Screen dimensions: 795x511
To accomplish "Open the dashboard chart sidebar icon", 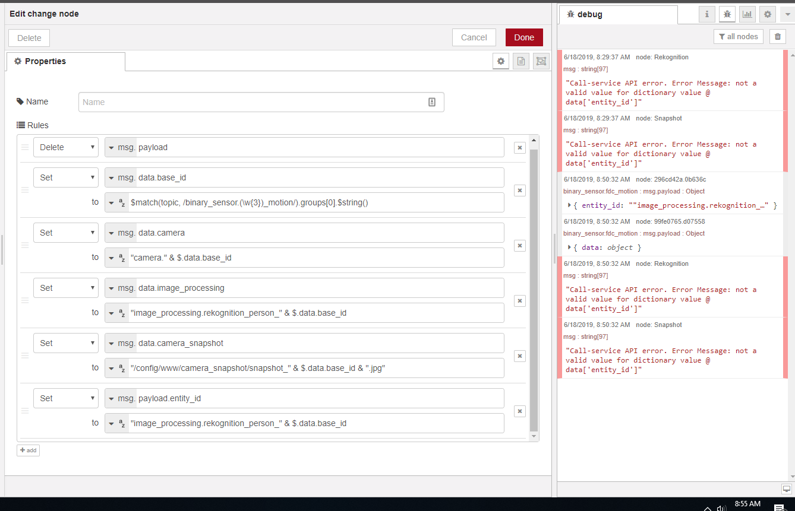I will [747, 14].
